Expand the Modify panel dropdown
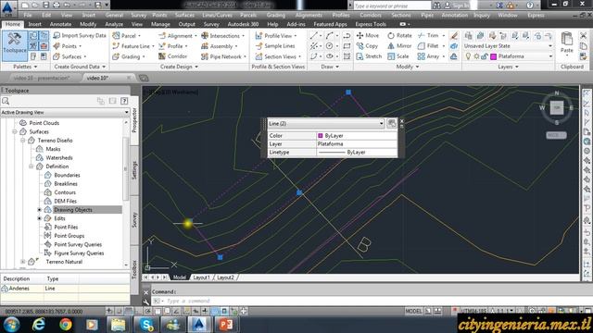This screenshot has width=593, height=333. click(x=408, y=67)
